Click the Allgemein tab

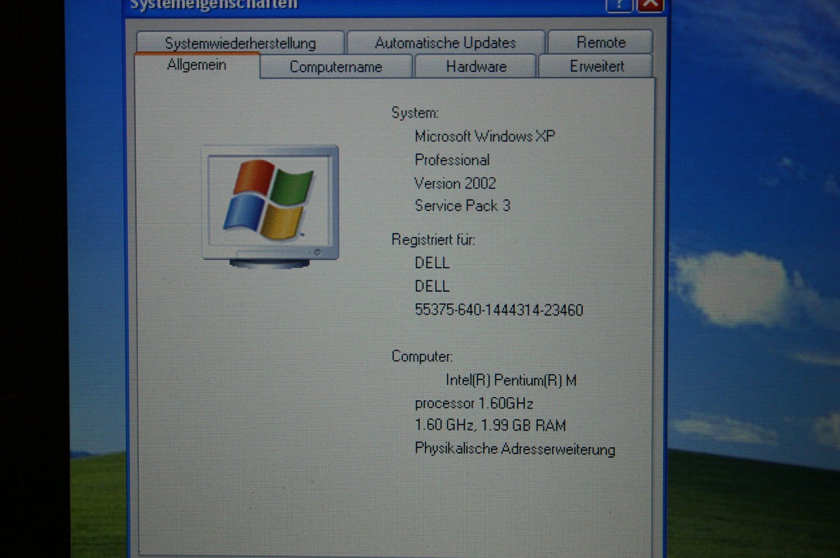(197, 65)
